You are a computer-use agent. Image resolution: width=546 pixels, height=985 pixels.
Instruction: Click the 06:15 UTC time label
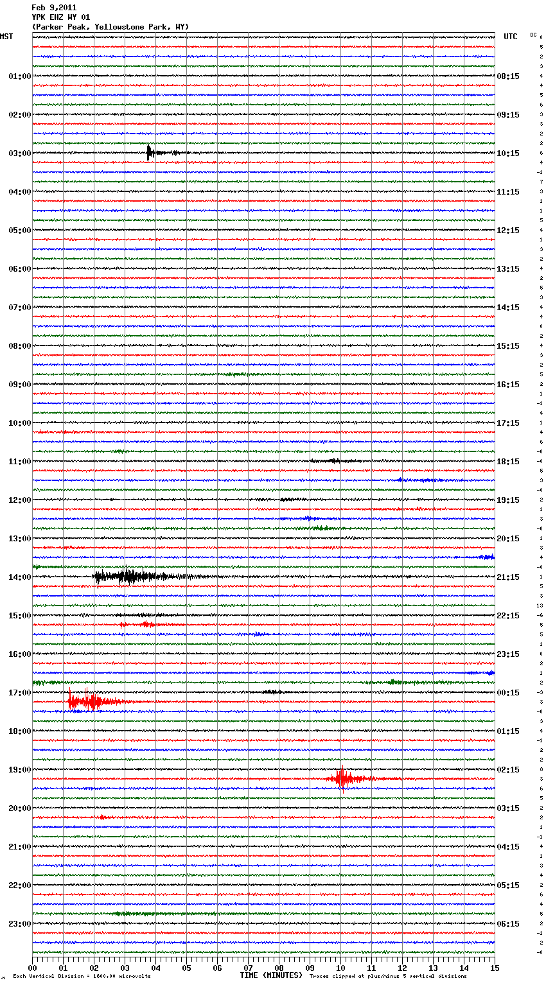[x=508, y=924]
